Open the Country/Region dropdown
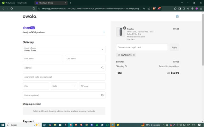 pyautogui.click(x=64, y=49)
